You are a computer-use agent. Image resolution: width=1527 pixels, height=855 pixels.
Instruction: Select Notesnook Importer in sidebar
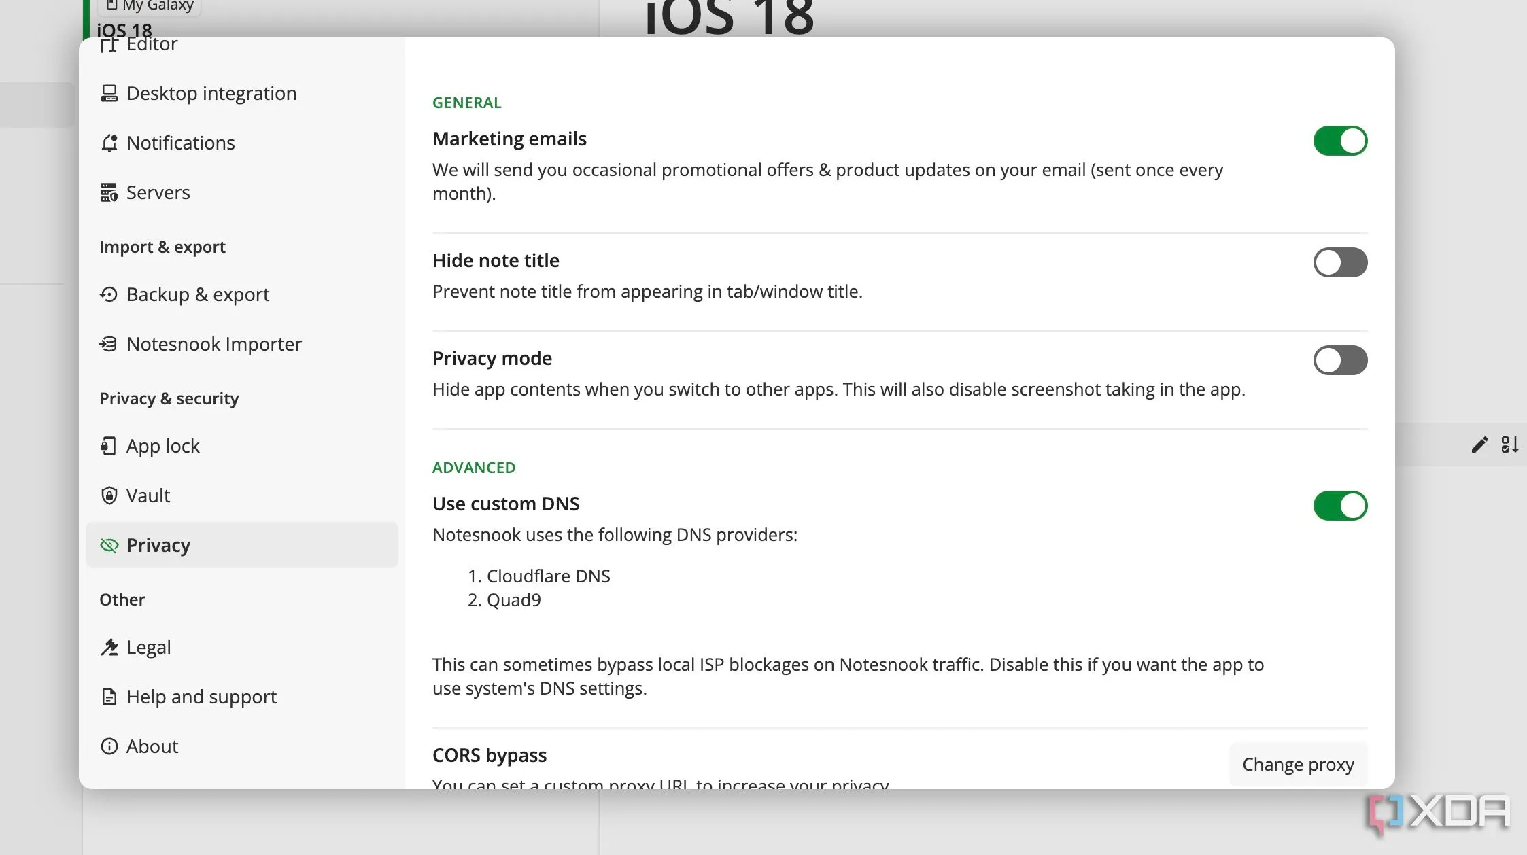[242, 344]
